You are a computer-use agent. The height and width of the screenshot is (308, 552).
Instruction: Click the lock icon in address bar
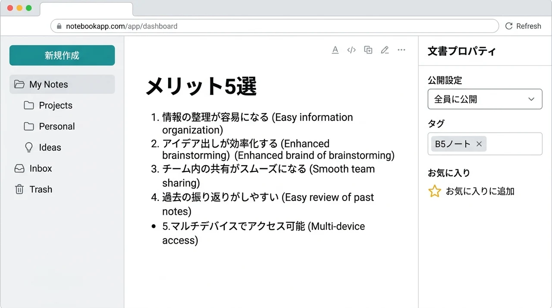coord(59,26)
